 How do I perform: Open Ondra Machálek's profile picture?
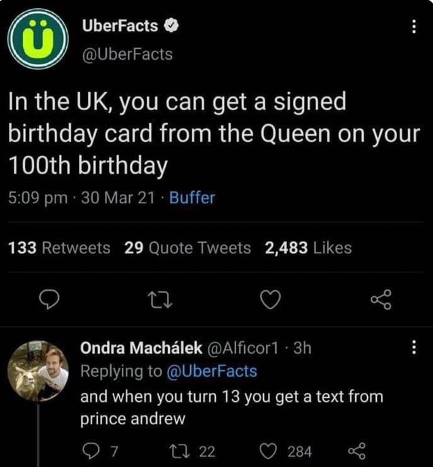39,371
